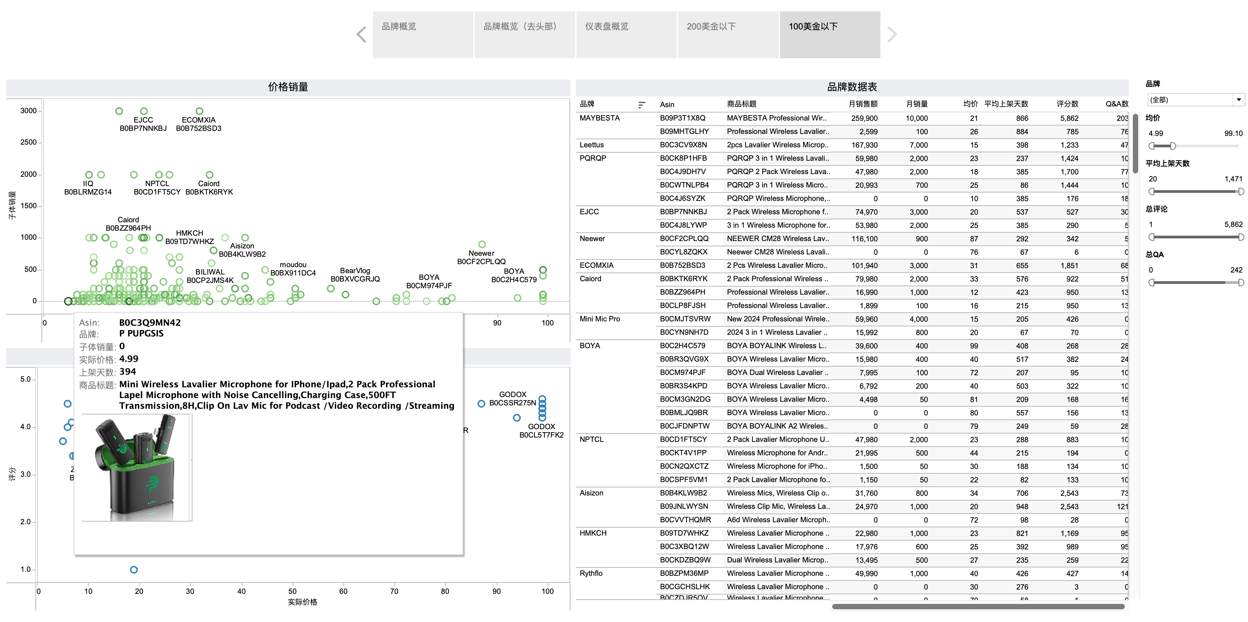Viewport: 1248px width, 622px height.
Task: Click the 评分数 column header
Action: [1067, 105]
